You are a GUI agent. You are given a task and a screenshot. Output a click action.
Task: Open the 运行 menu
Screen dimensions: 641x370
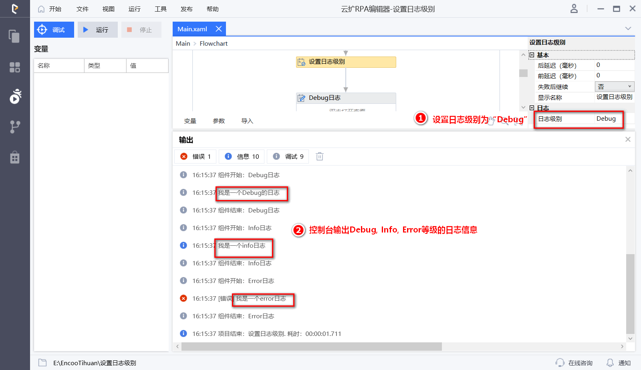(x=135, y=9)
